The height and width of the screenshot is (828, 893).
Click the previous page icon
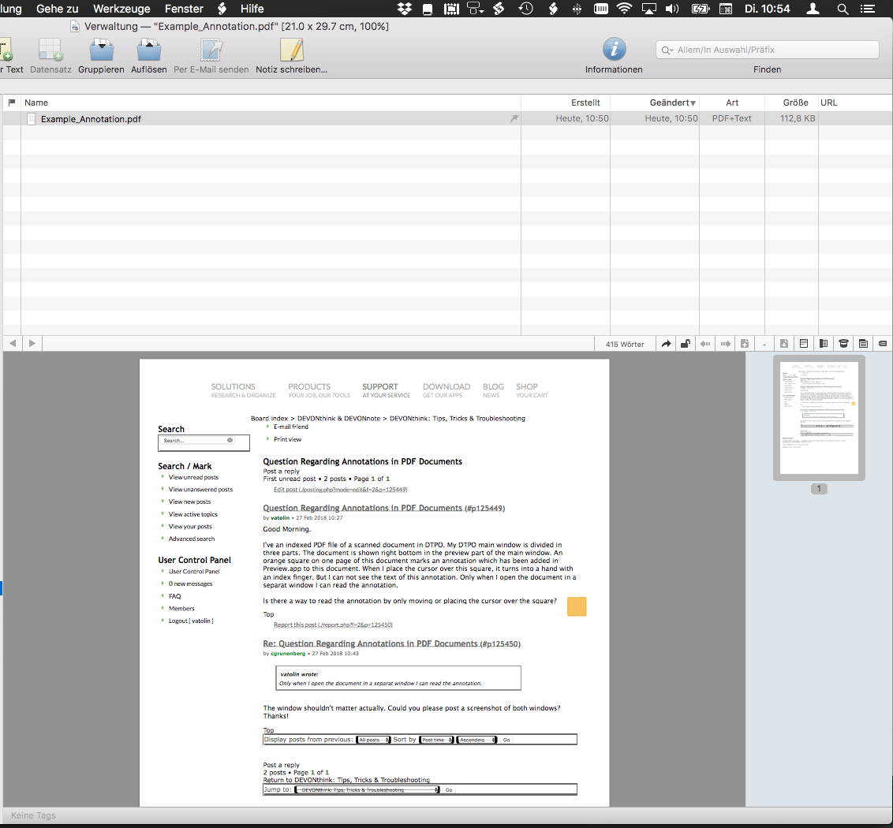pyautogui.click(x=745, y=344)
